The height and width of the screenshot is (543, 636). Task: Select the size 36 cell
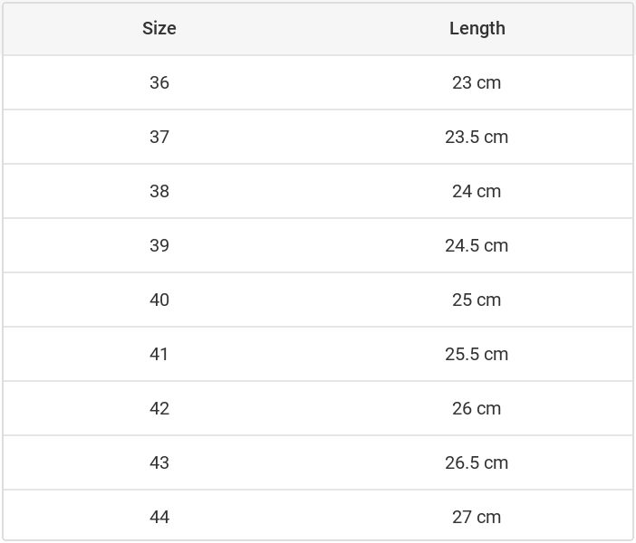159,82
